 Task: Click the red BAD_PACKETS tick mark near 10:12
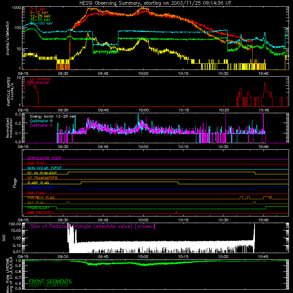pyautogui.click(x=176, y=212)
